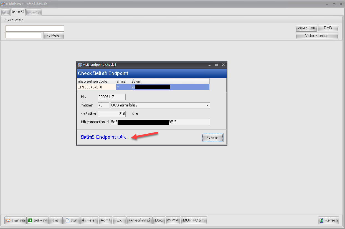Click the รับ Refer button
The width and height of the screenshot is (345, 229).
(x=54, y=35)
